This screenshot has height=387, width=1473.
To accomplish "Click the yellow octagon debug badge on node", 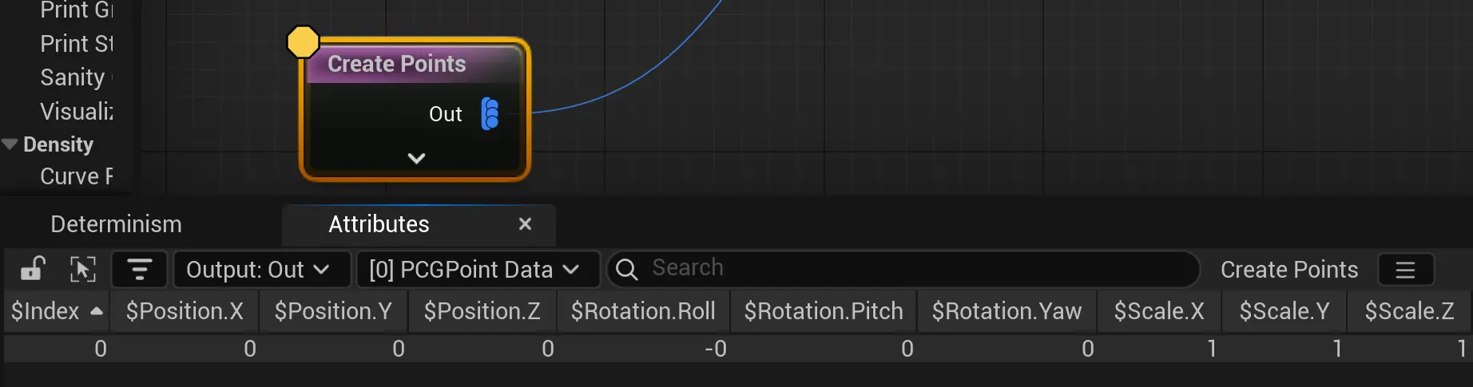I will (x=303, y=41).
